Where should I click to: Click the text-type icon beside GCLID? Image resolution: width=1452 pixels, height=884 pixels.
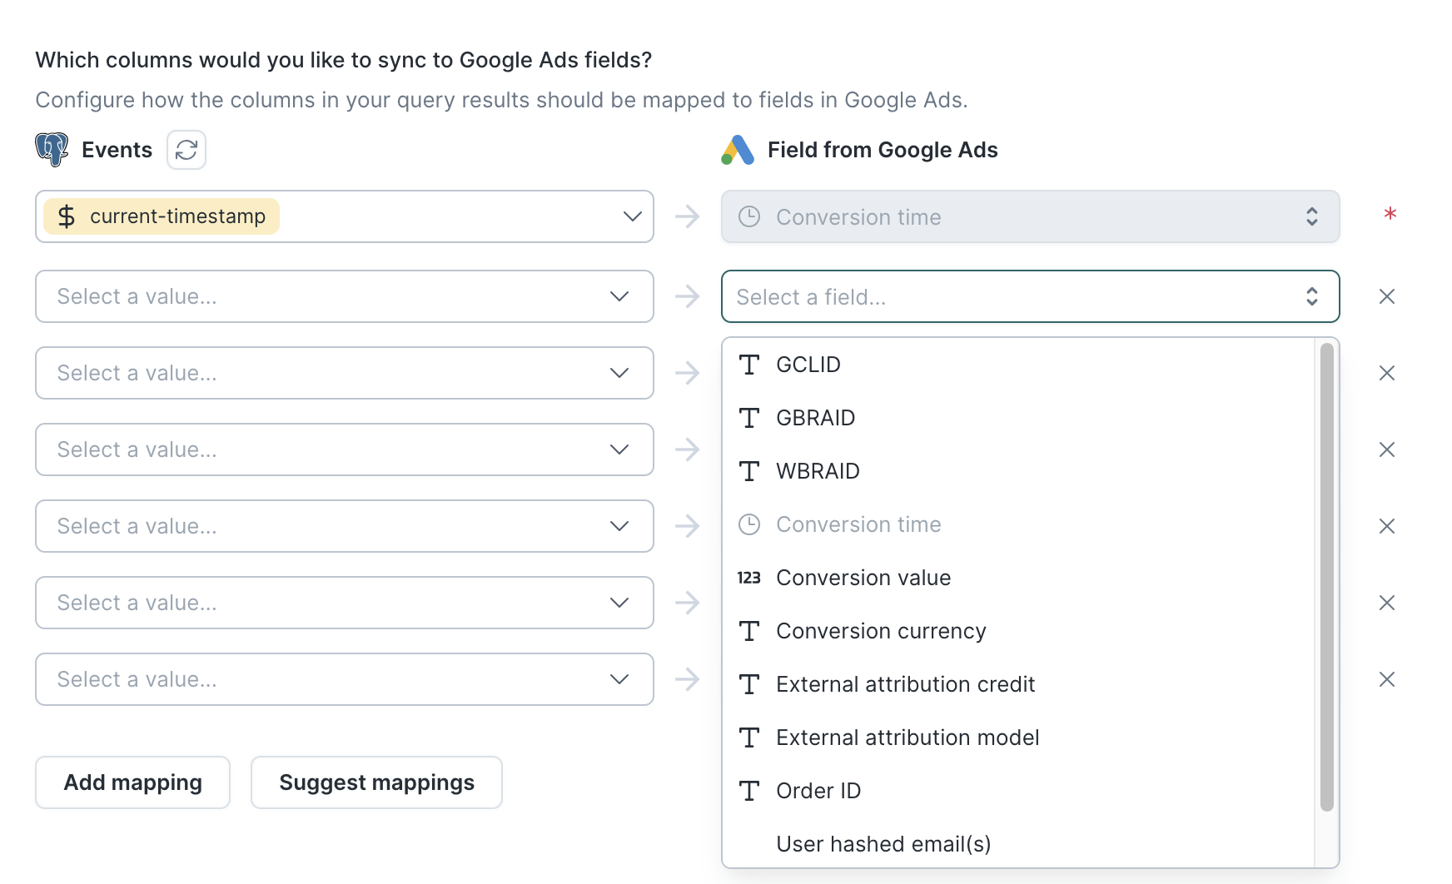[749, 365]
